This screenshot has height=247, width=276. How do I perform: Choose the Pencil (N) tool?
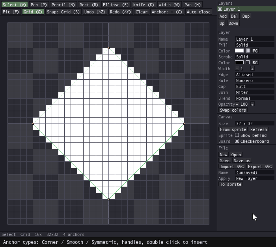63,5
